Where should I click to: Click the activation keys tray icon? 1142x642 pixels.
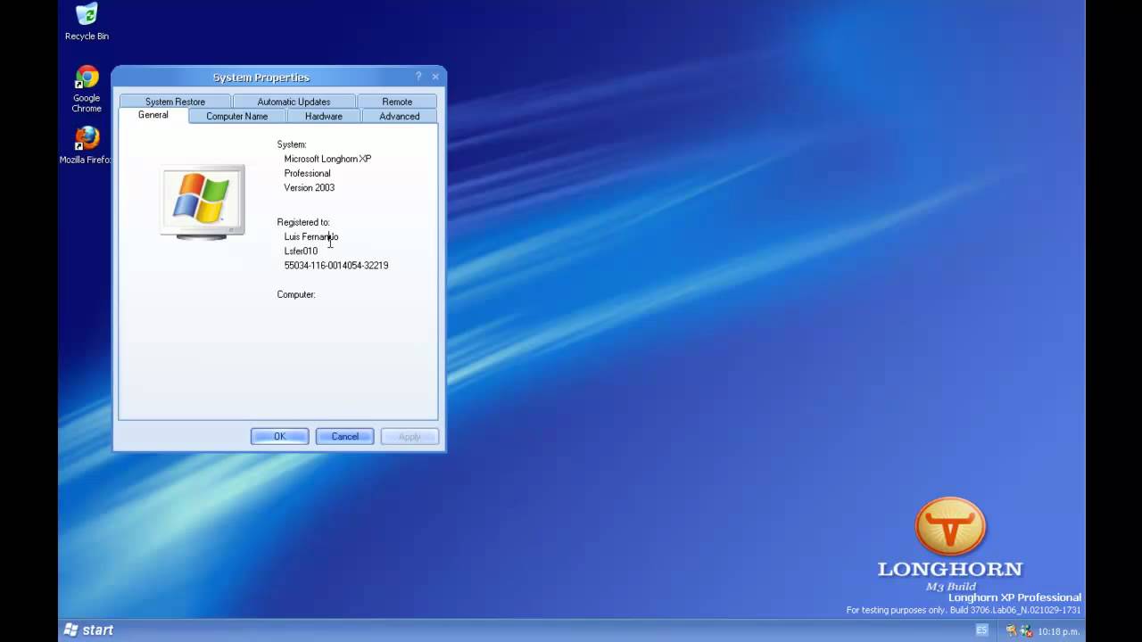click(x=1011, y=630)
